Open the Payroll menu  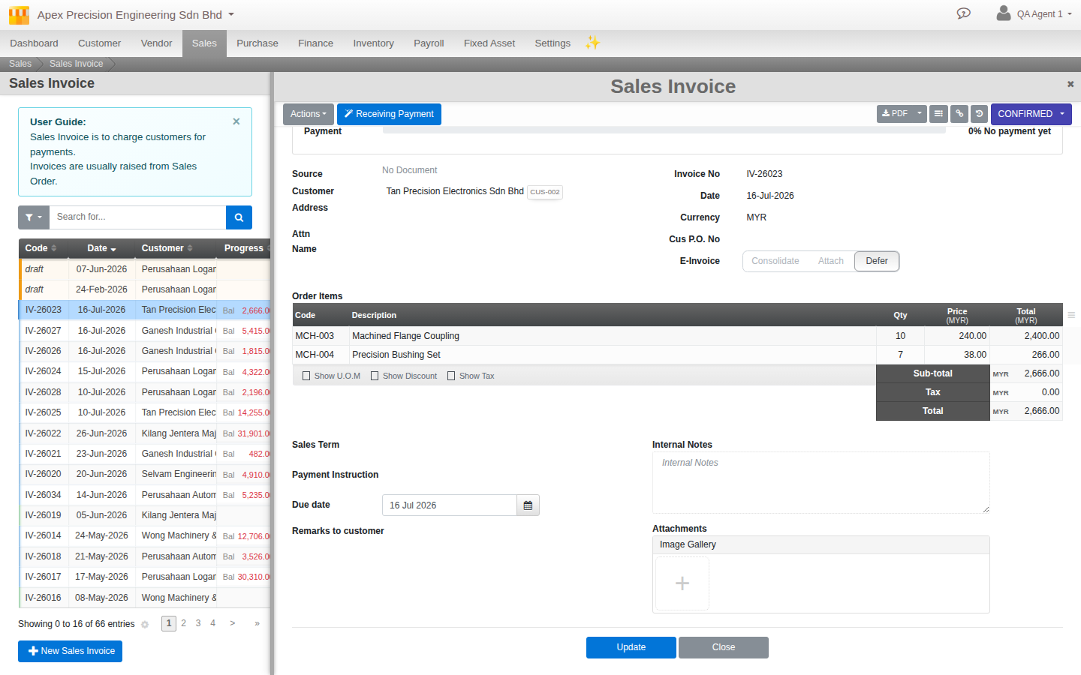429,43
